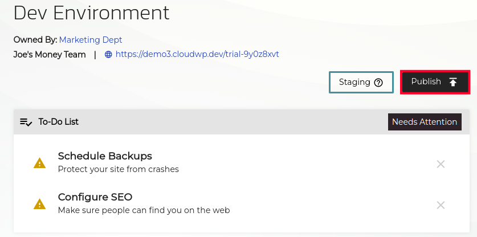Open the Configure SEO task title
This screenshot has height=237, width=477.
point(95,197)
